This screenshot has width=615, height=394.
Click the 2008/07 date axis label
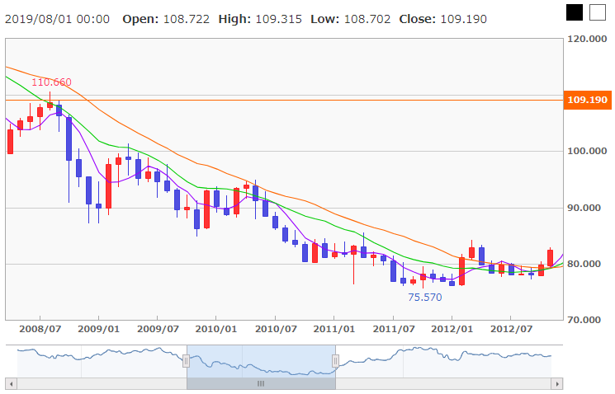tap(40, 329)
